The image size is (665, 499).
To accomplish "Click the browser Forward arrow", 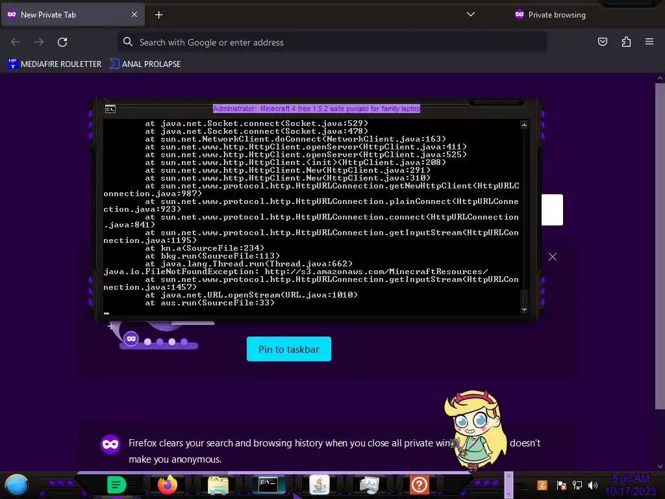I will click(39, 42).
